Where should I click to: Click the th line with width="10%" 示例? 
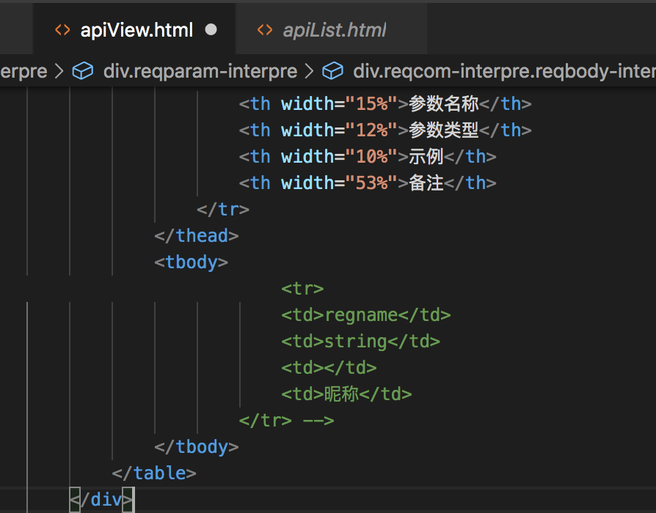click(368, 156)
